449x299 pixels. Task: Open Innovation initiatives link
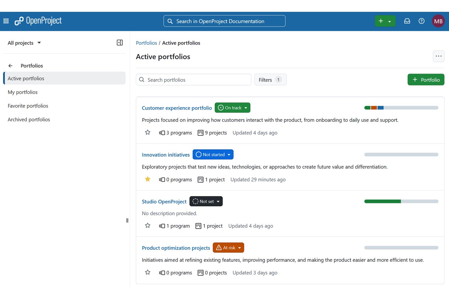[x=166, y=155]
